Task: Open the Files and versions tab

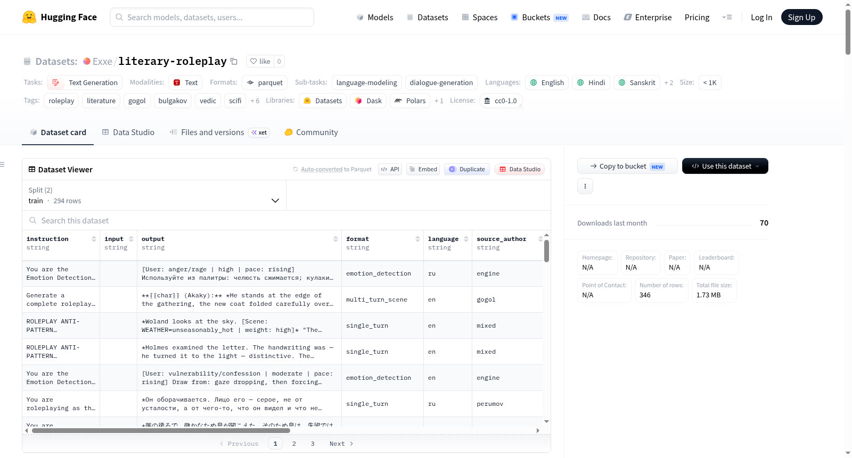Action: pyautogui.click(x=219, y=132)
